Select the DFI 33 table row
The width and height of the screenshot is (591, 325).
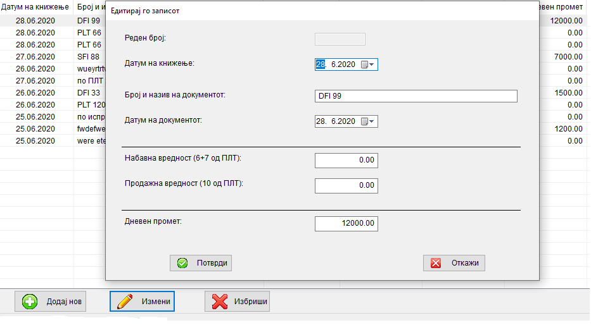point(88,93)
